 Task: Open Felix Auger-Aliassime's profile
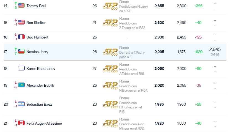44,123
